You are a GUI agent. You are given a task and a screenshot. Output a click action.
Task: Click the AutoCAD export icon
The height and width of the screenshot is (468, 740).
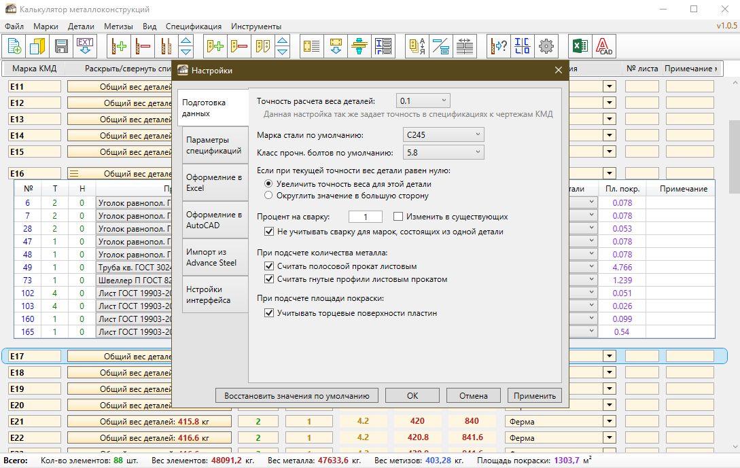[603, 46]
